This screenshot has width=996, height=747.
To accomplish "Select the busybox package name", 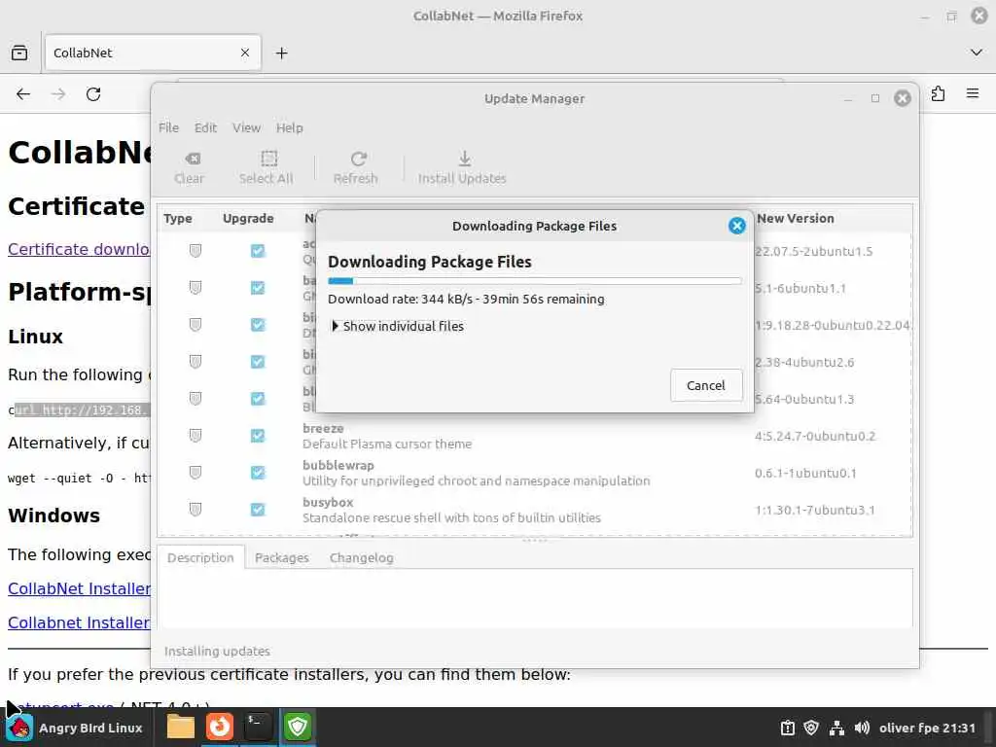I will click(x=328, y=503).
